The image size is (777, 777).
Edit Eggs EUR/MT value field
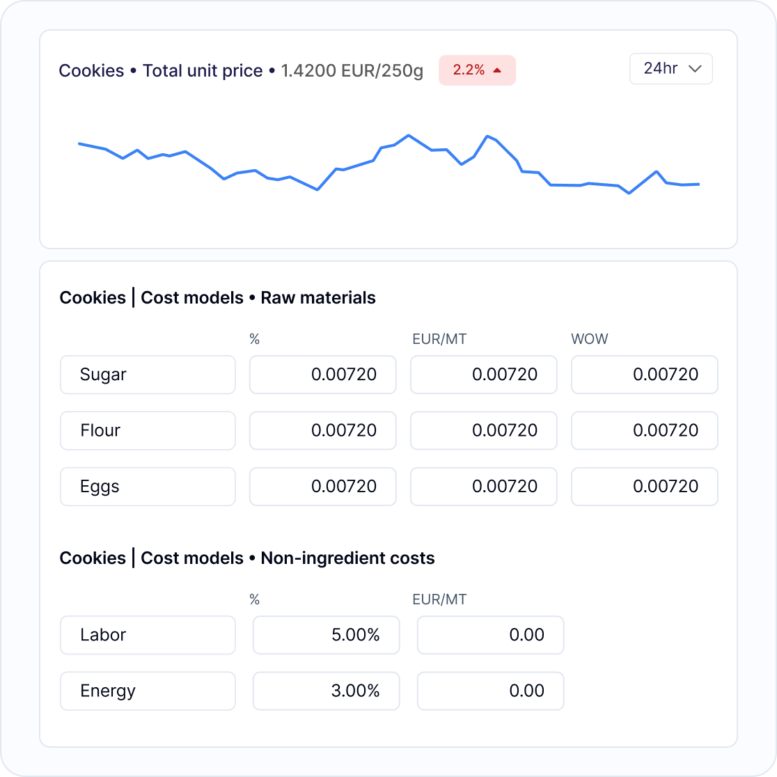point(484,487)
